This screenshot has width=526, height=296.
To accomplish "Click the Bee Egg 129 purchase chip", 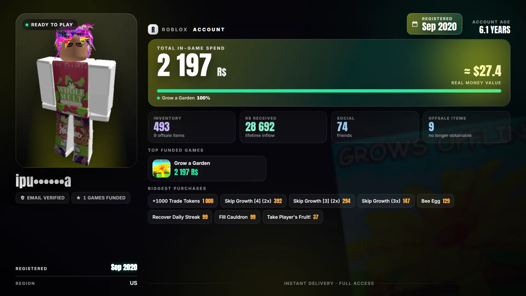I will pyautogui.click(x=435, y=201).
